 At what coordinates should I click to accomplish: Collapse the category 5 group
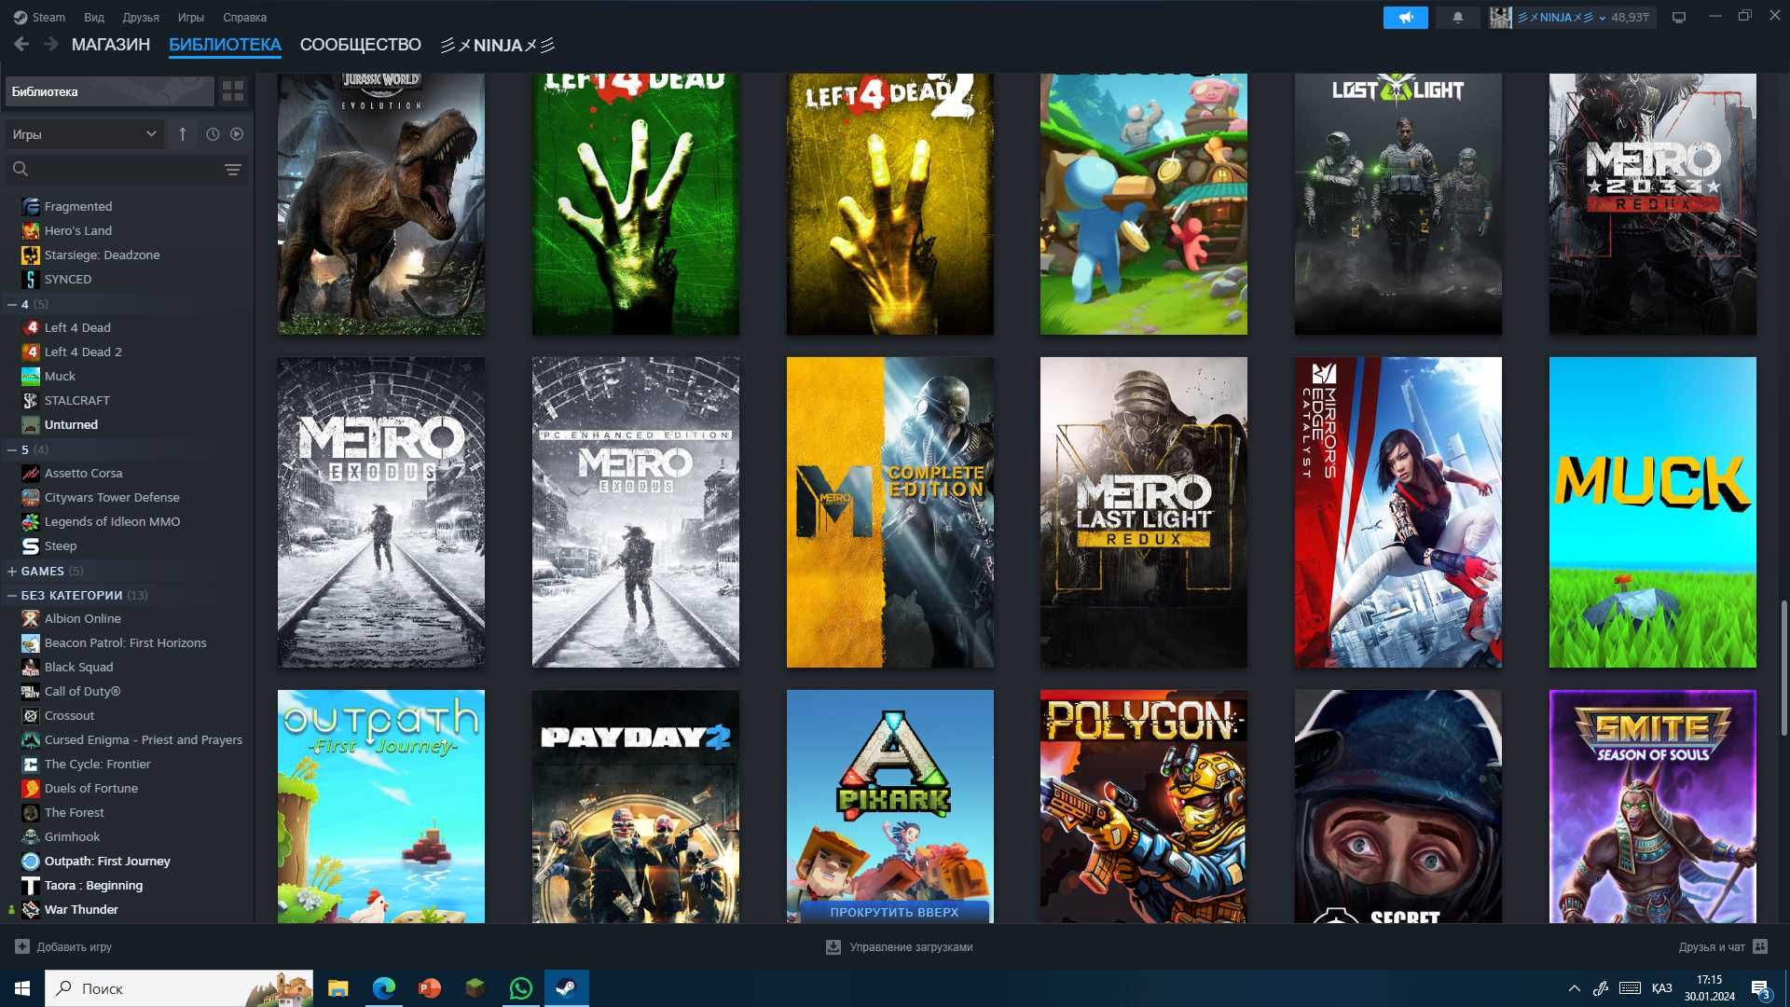click(x=12, y=449)
